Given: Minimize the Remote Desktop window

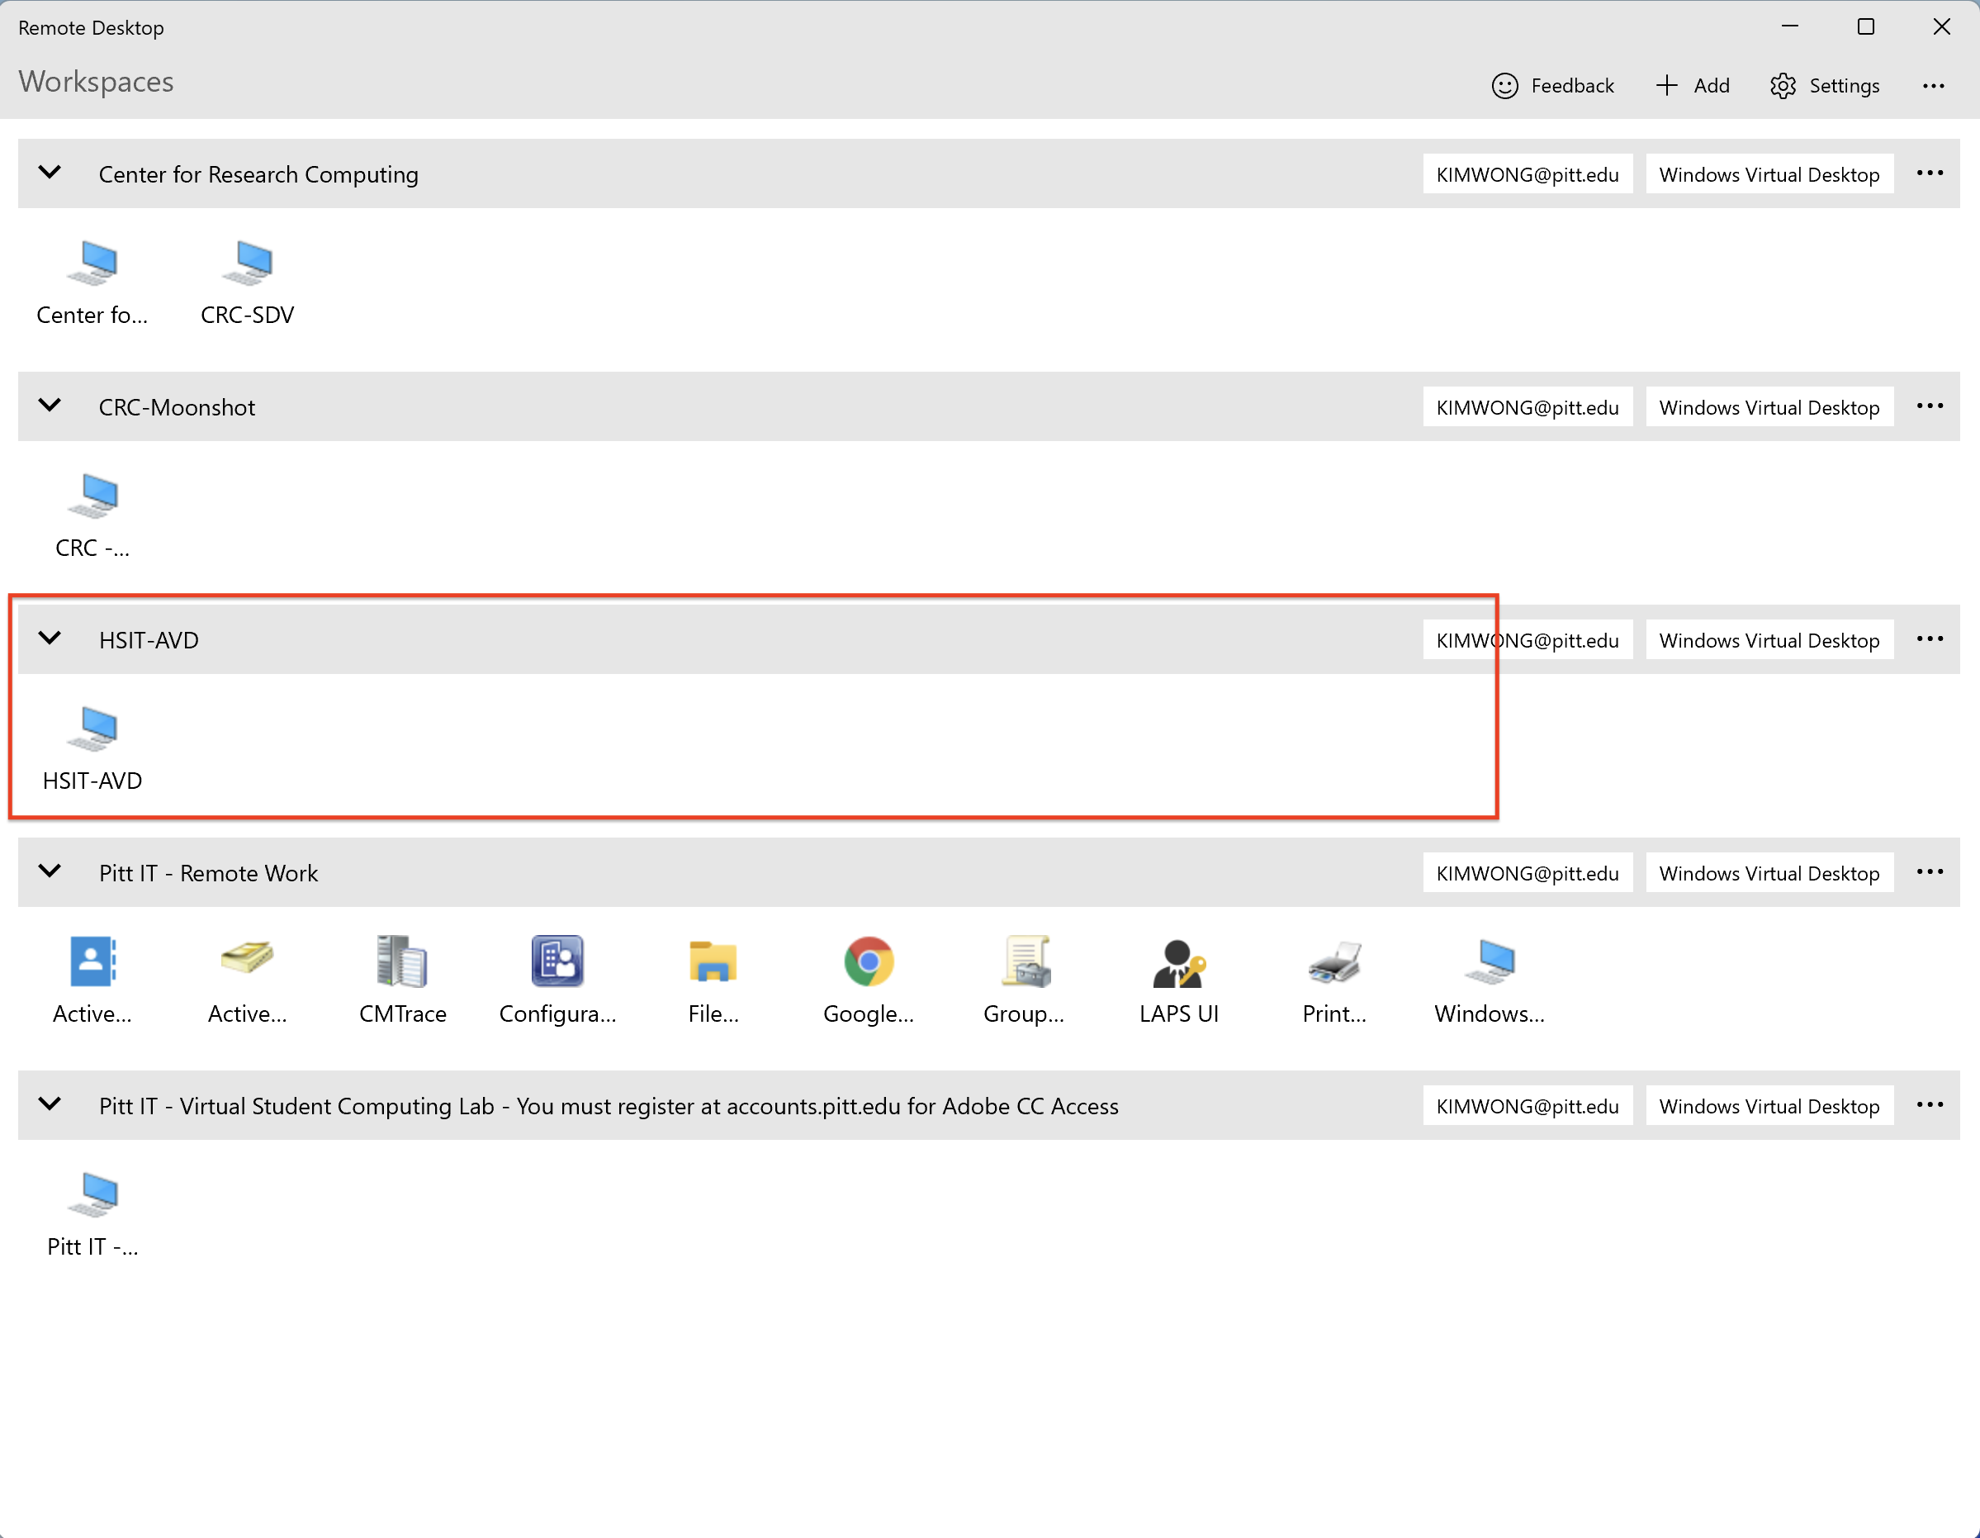Looking at the screenshot, I should coord(1789,26).
